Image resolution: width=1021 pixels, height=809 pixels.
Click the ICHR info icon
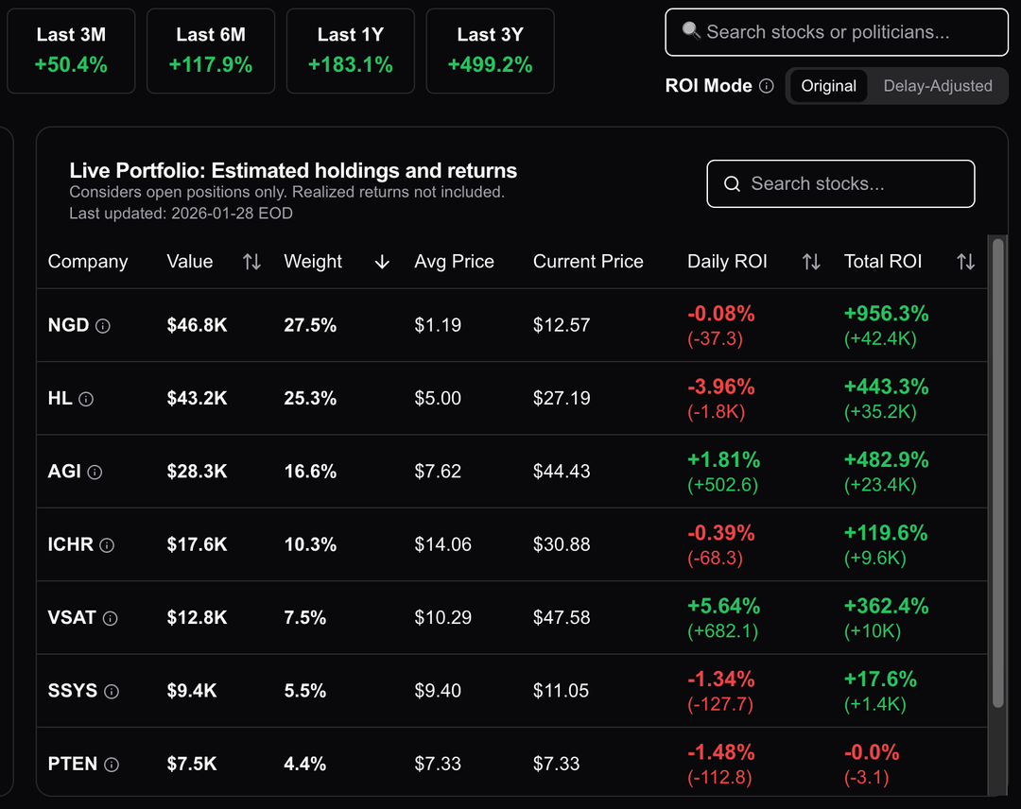click(107, 545)
